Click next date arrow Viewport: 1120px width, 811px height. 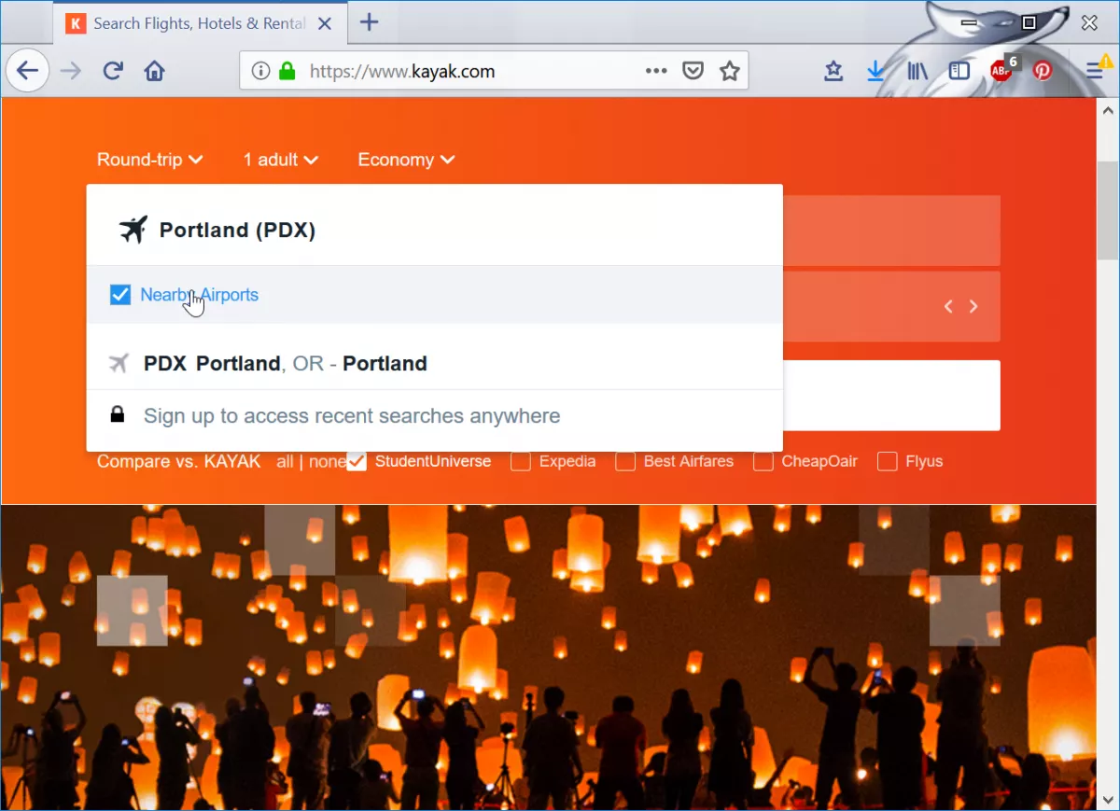coord(973,306)
